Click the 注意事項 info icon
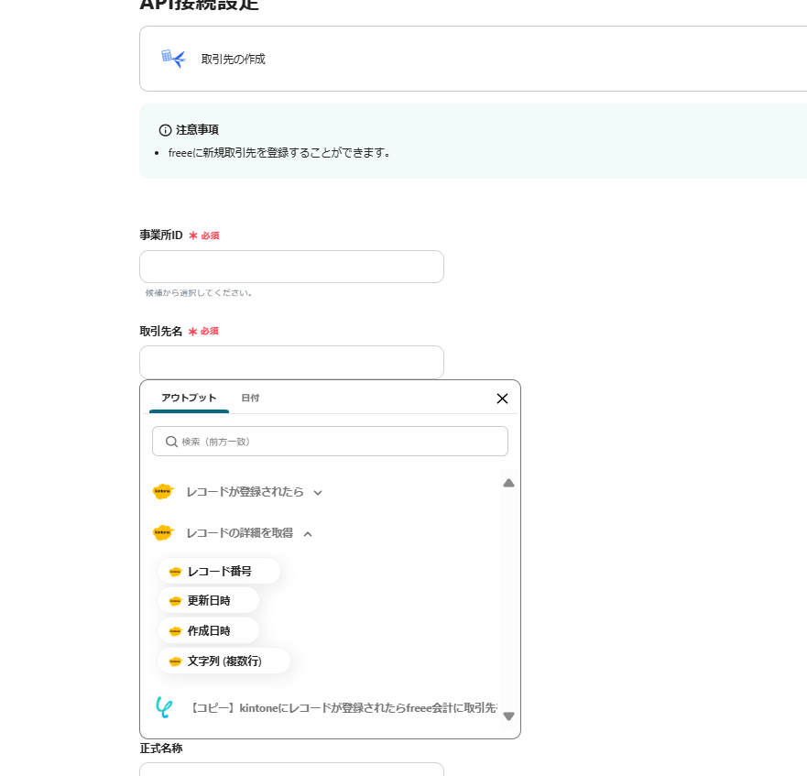Screen dimensions: 807x776 tap(165, 130)
